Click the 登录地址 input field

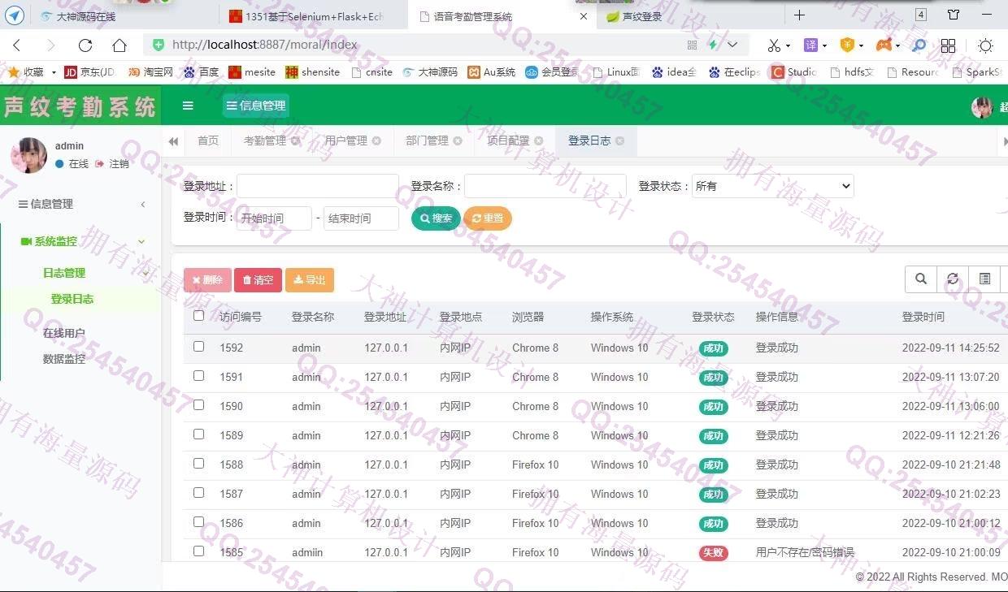tap(317, 186)
